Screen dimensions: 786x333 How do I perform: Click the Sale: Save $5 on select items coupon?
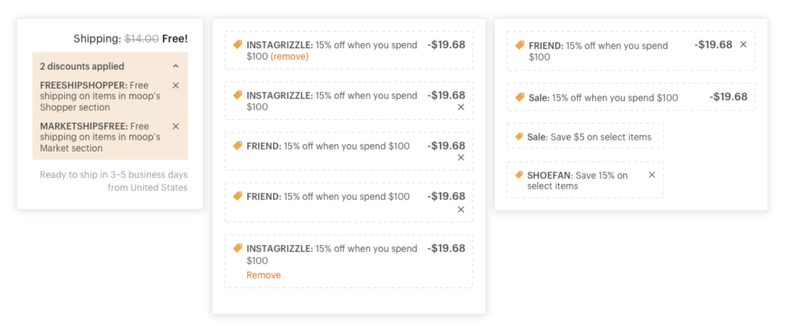pyautogui.click(x=585, y=136)
